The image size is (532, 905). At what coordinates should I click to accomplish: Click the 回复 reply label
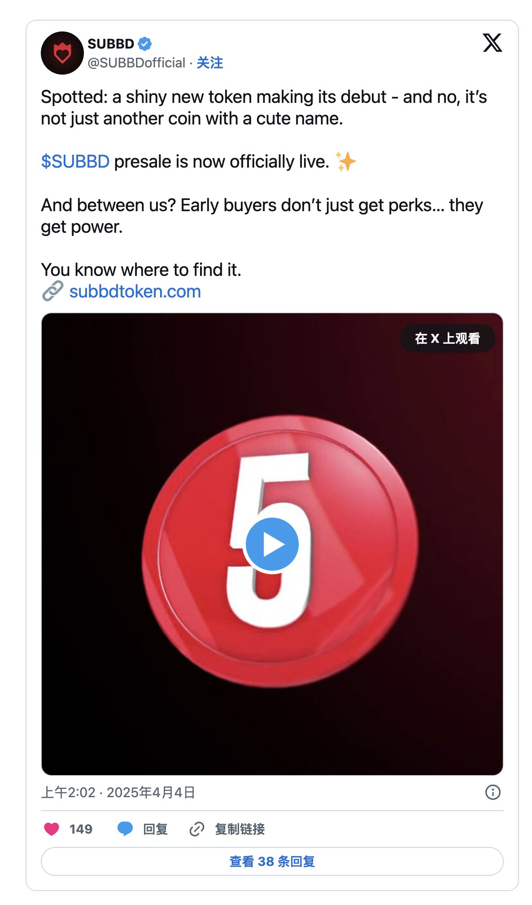pos(155,829)
